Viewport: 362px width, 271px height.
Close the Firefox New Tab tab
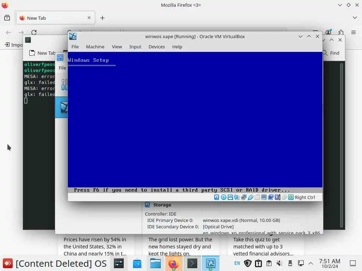pos(89,18)
